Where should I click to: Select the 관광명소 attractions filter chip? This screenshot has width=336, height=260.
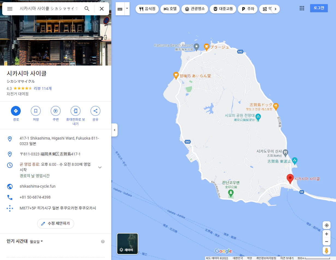[195, 9]
